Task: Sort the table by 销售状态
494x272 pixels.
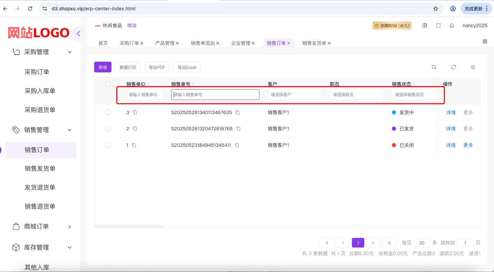Action: [x=414, y=84]
